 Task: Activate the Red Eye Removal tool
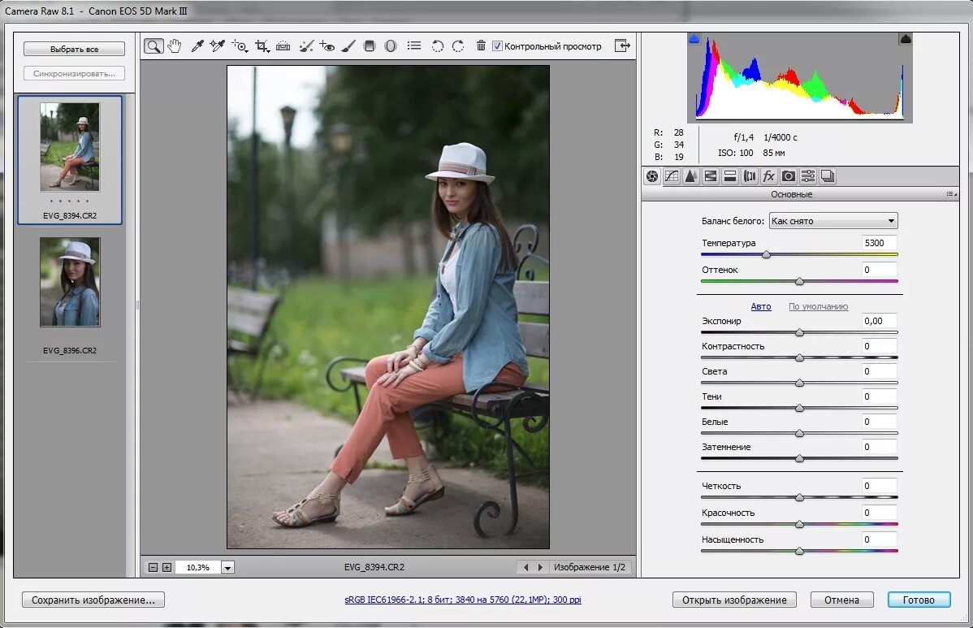point(326,46)
